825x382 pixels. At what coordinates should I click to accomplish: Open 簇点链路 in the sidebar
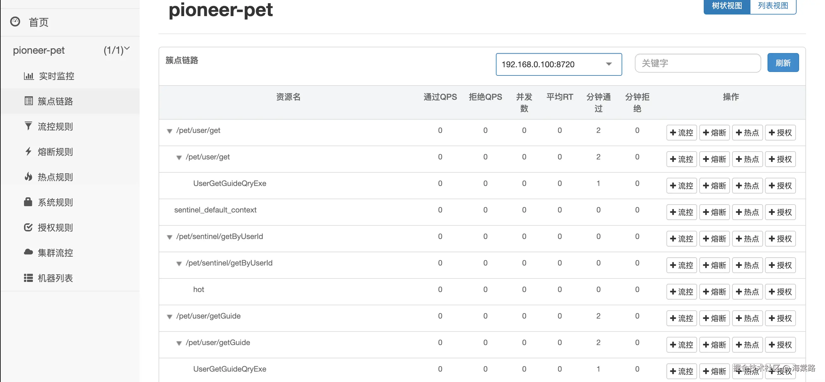click(x=55, y=101)
